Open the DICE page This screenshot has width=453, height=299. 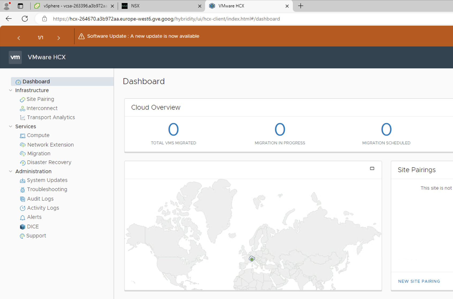pos(33,227)
